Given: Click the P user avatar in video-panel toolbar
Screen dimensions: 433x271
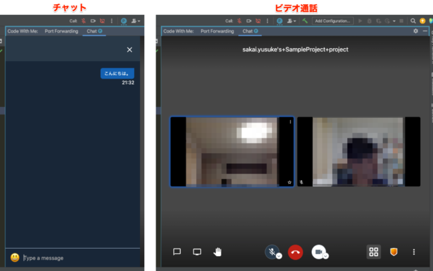Looking at the screenshot, I should [279, 21].
